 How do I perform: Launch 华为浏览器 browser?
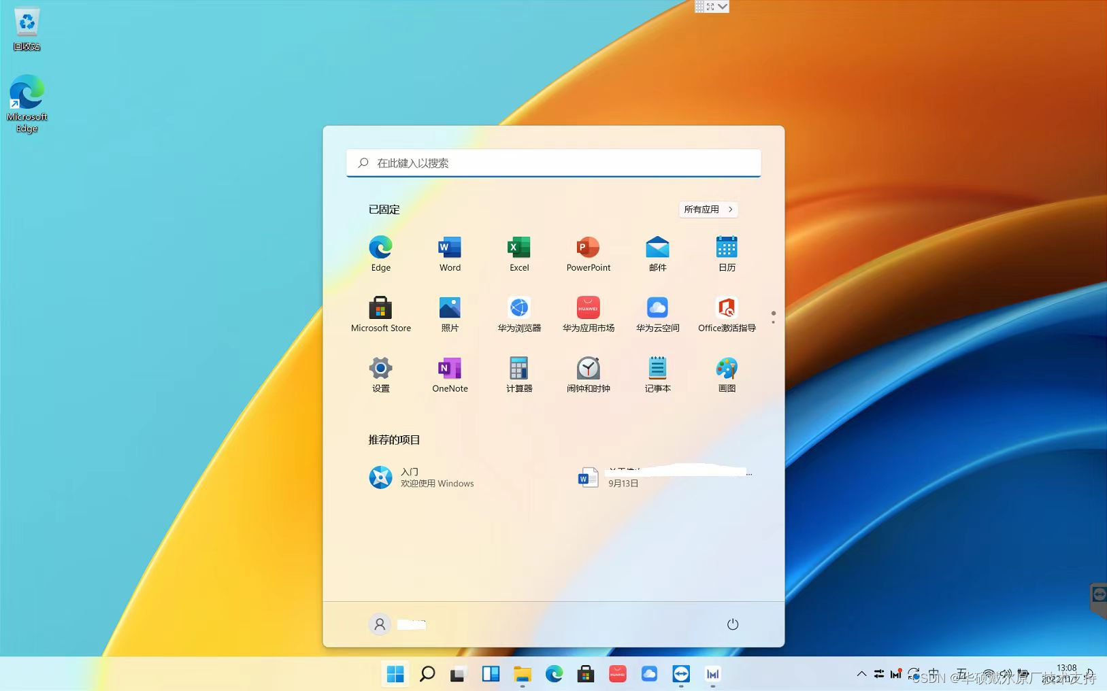(519, 314)
